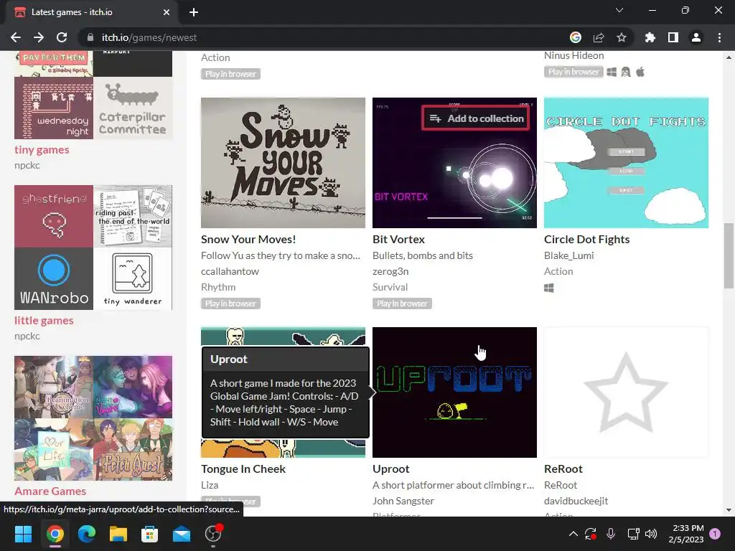Open a new browser tab

click(x=194, y=12)
